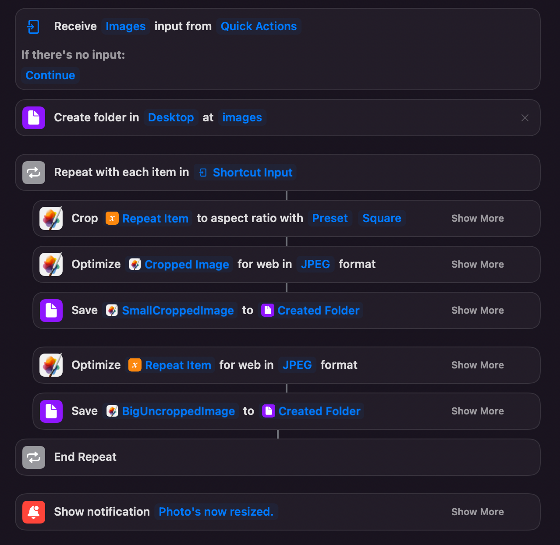Click the purple file icon on Save BigUncroppedImage

pyautogui.click(x=51, y=411)
